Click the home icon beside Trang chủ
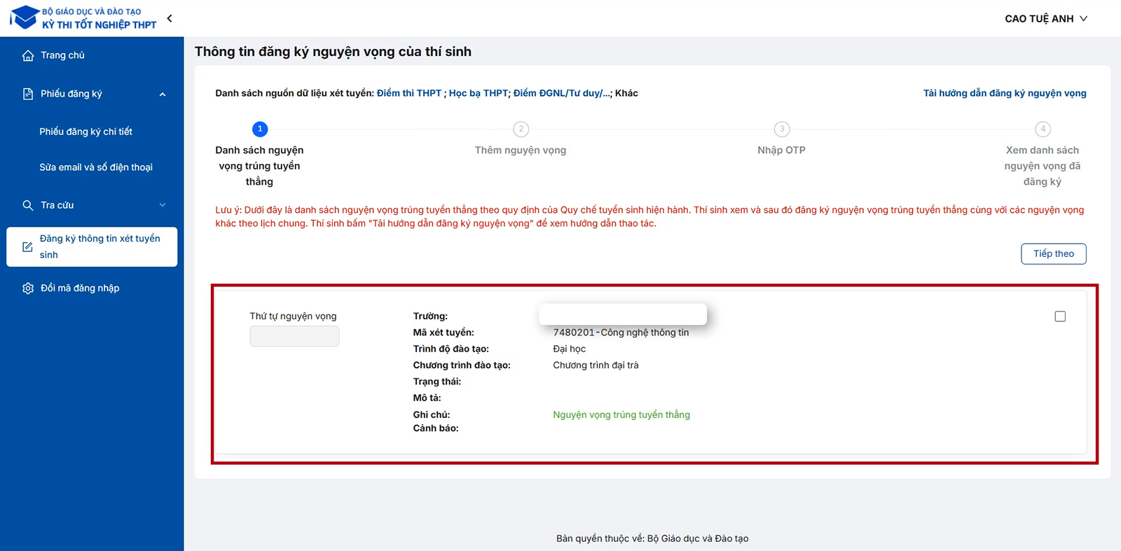The width and height of the screenshot is (1121, 551). [x=28, y=56]
